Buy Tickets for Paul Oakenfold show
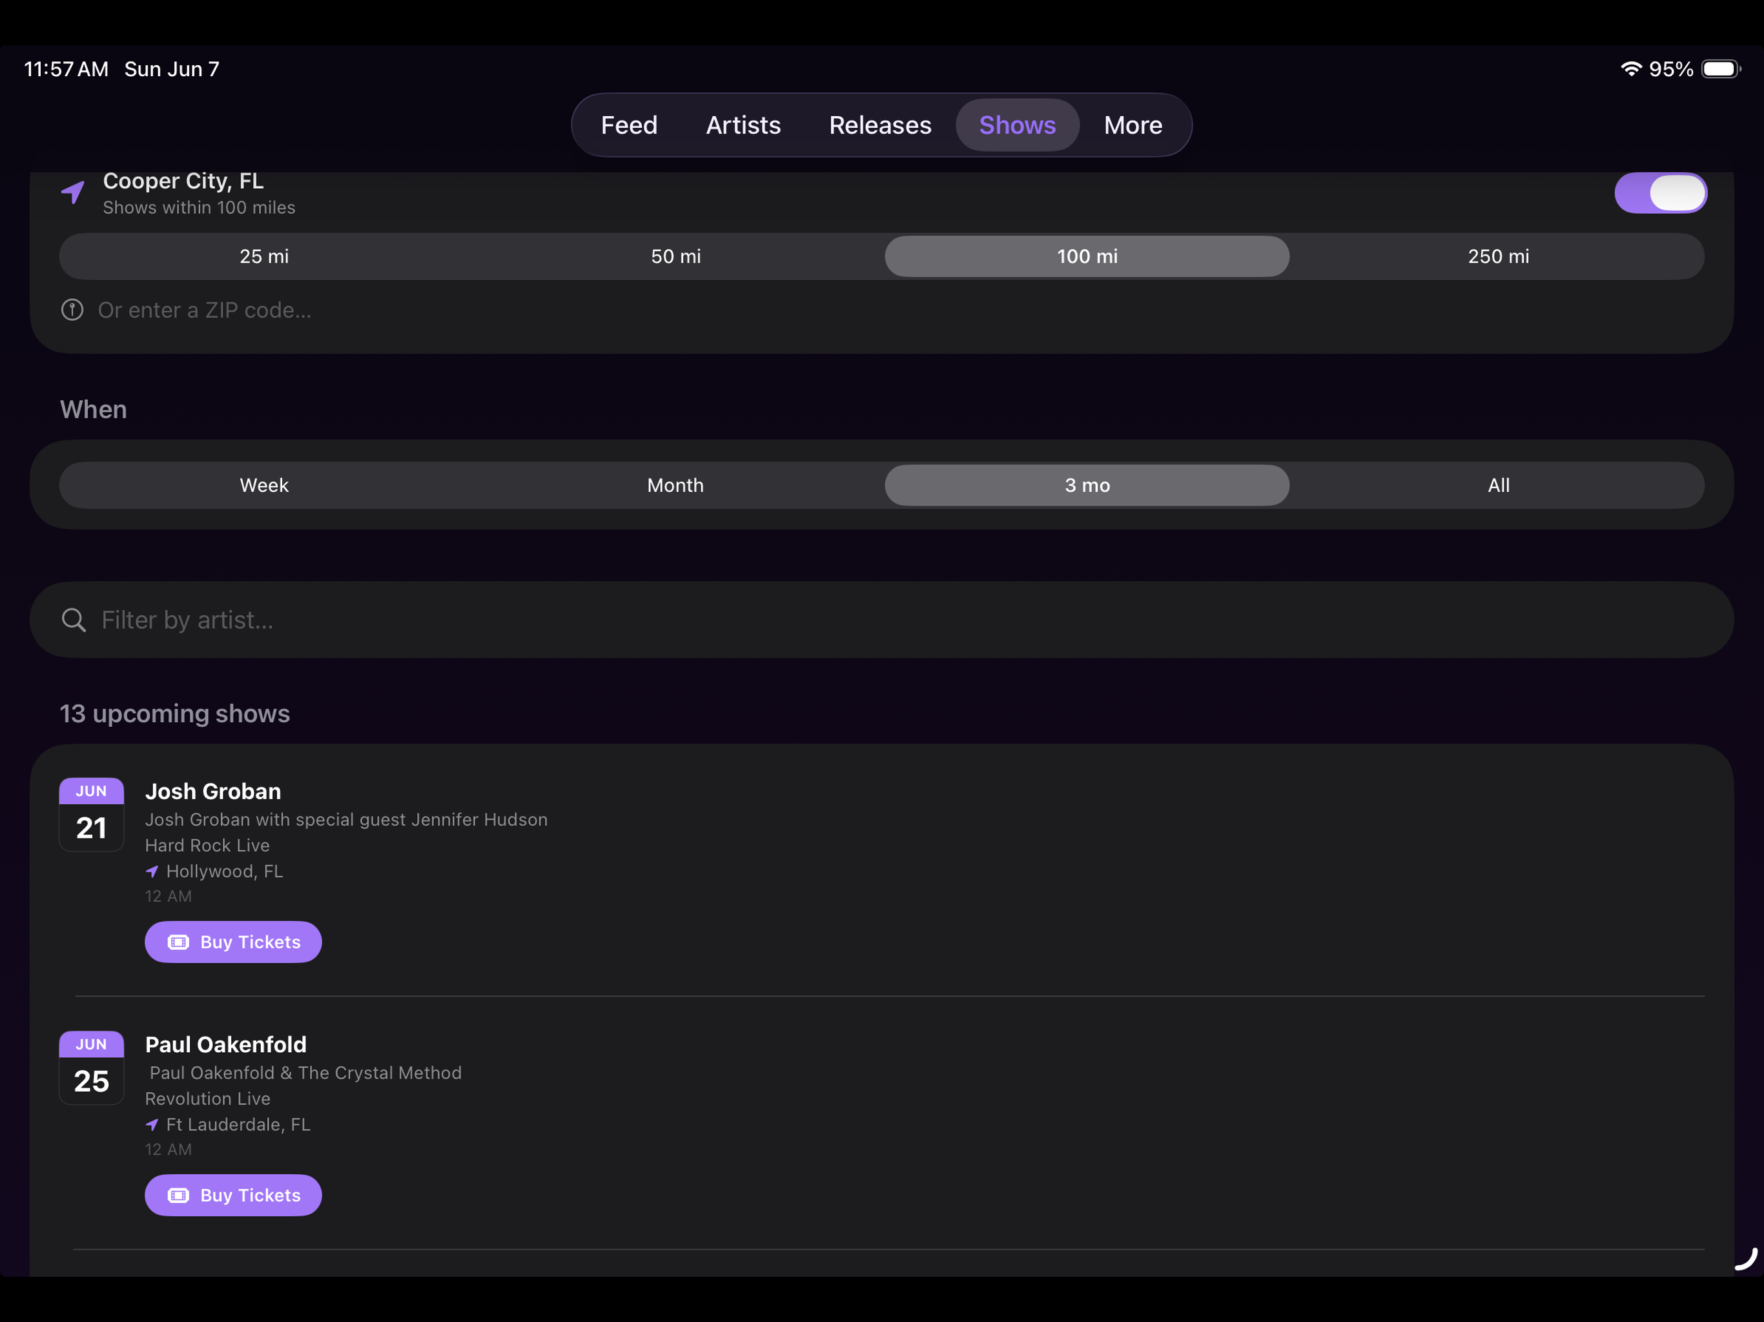 [x=233, y=1194]
